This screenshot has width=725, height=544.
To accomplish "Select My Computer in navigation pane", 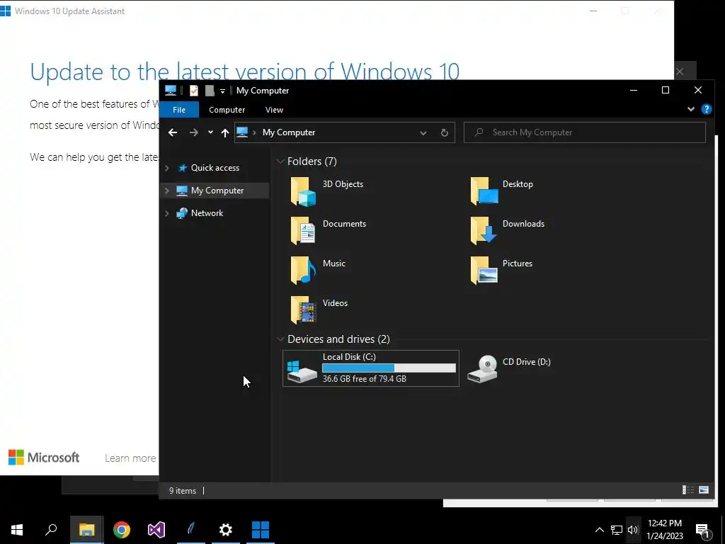I will point(217,191).
